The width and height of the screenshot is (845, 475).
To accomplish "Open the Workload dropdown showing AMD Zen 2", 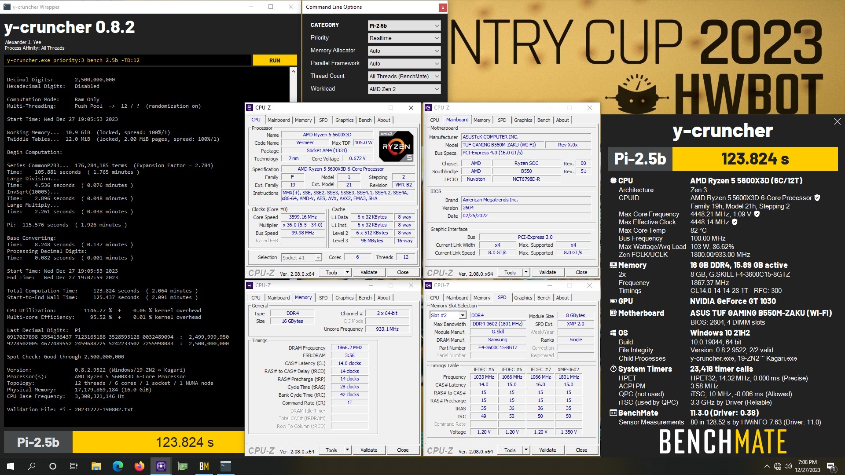I will 404,89.
